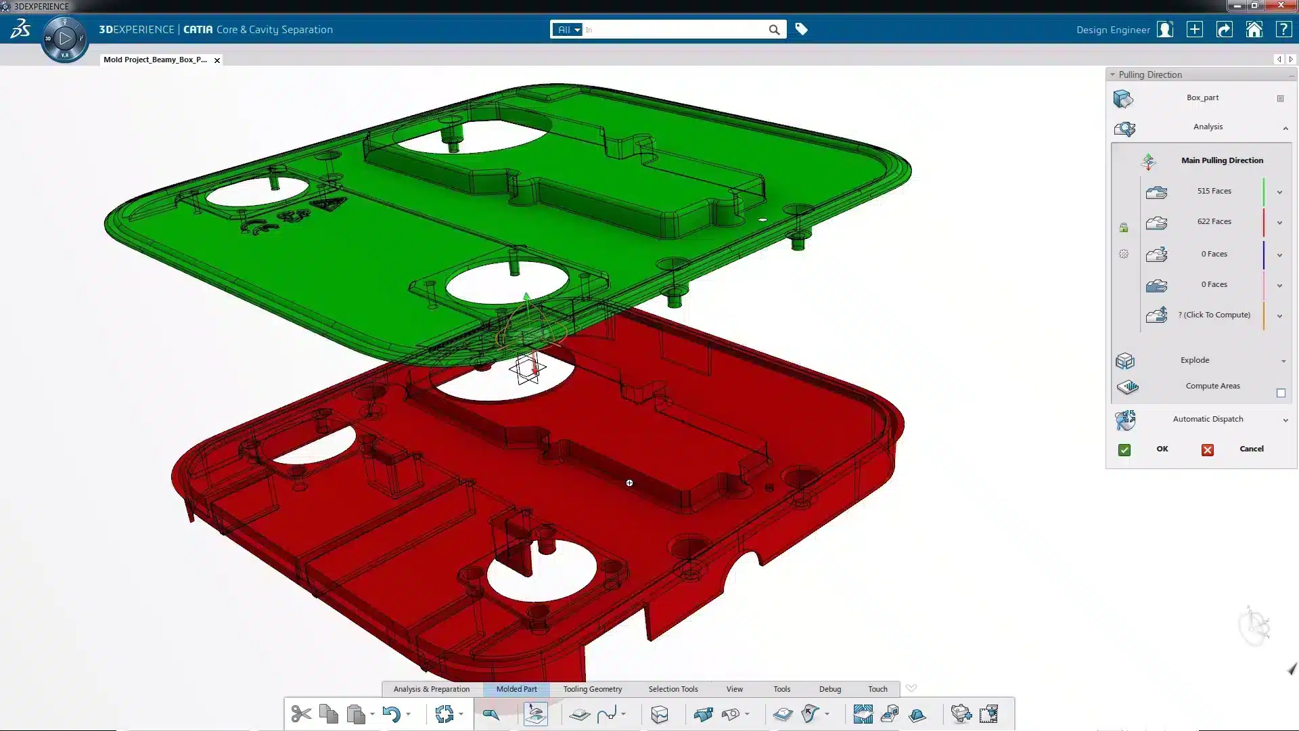Collapse the Analysis section
Viewport: 1299px width, 731px height.
coord(1284,129)
